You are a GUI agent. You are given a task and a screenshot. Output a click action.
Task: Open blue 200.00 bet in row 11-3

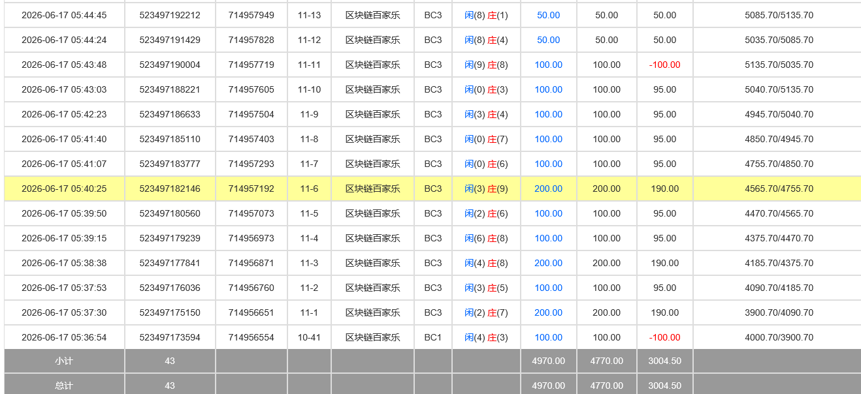coord(549,263)
